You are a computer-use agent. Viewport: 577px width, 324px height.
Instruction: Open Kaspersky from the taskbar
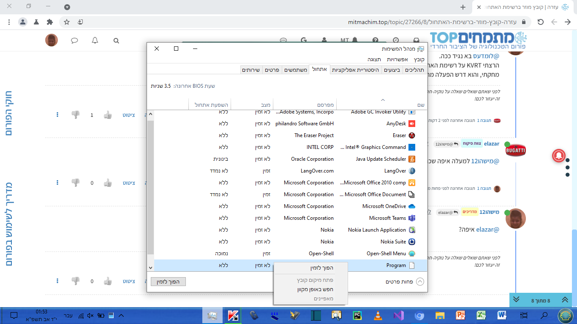pyautogui.click(x=233, y=316)
